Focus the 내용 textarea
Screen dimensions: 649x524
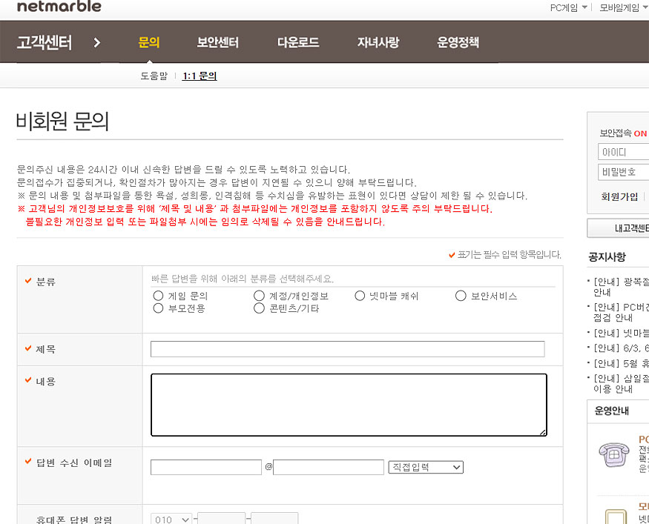pyautogui.click(x=349, y=405)
